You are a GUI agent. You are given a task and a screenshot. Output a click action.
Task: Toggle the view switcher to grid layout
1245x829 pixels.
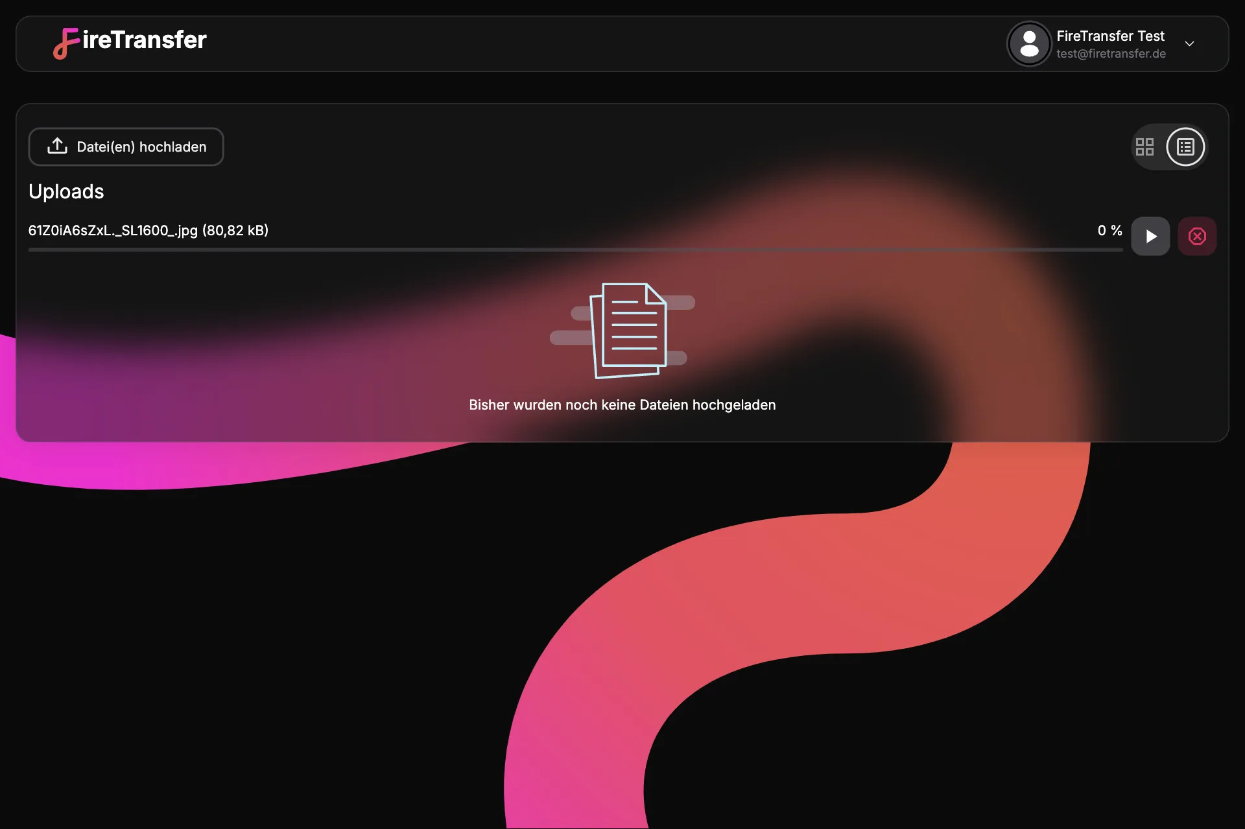tap(1144, 146)
